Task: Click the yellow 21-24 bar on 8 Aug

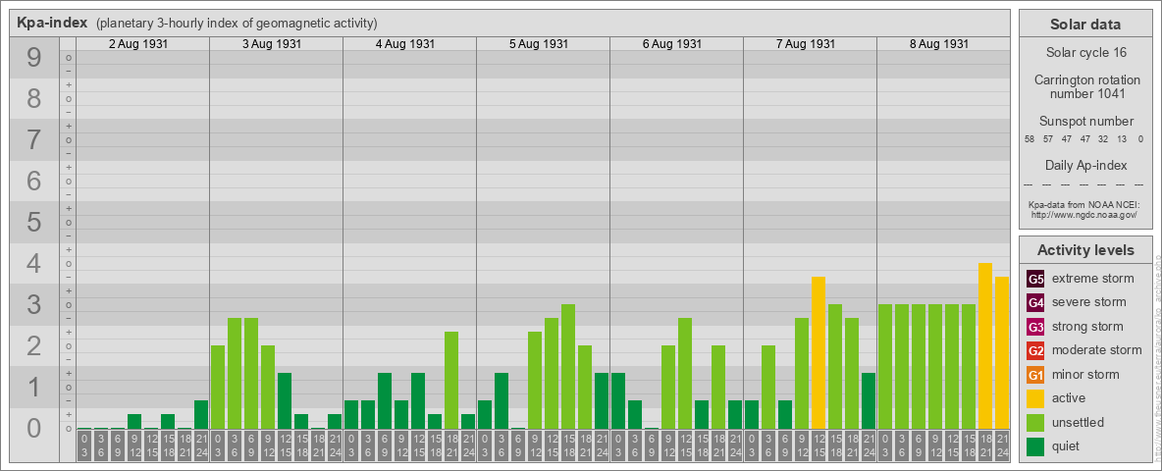Action: 1002,352
